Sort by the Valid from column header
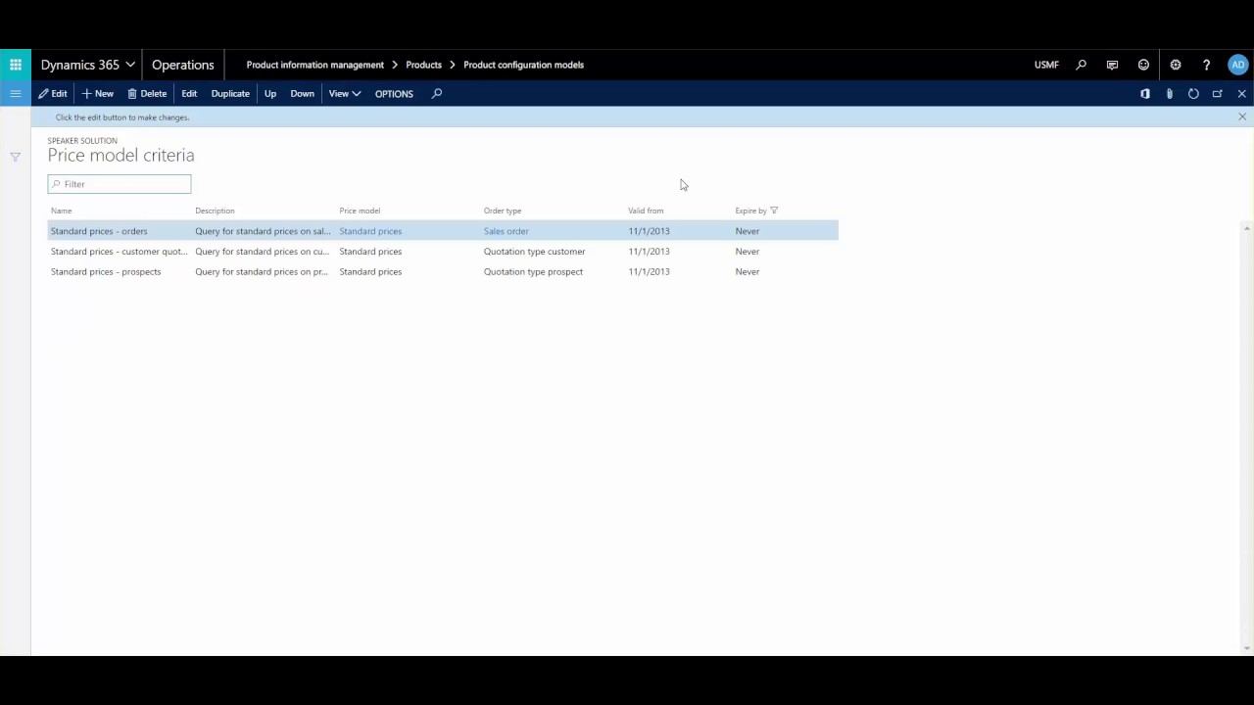This screenshot has width=1254, height=705. click(646, 211)
